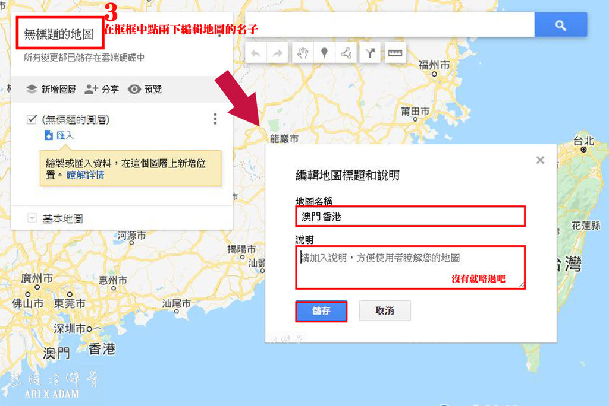The image size is (609, 406).
Task: Click the 香港 label on the map
Action: (x=102, y=348)
